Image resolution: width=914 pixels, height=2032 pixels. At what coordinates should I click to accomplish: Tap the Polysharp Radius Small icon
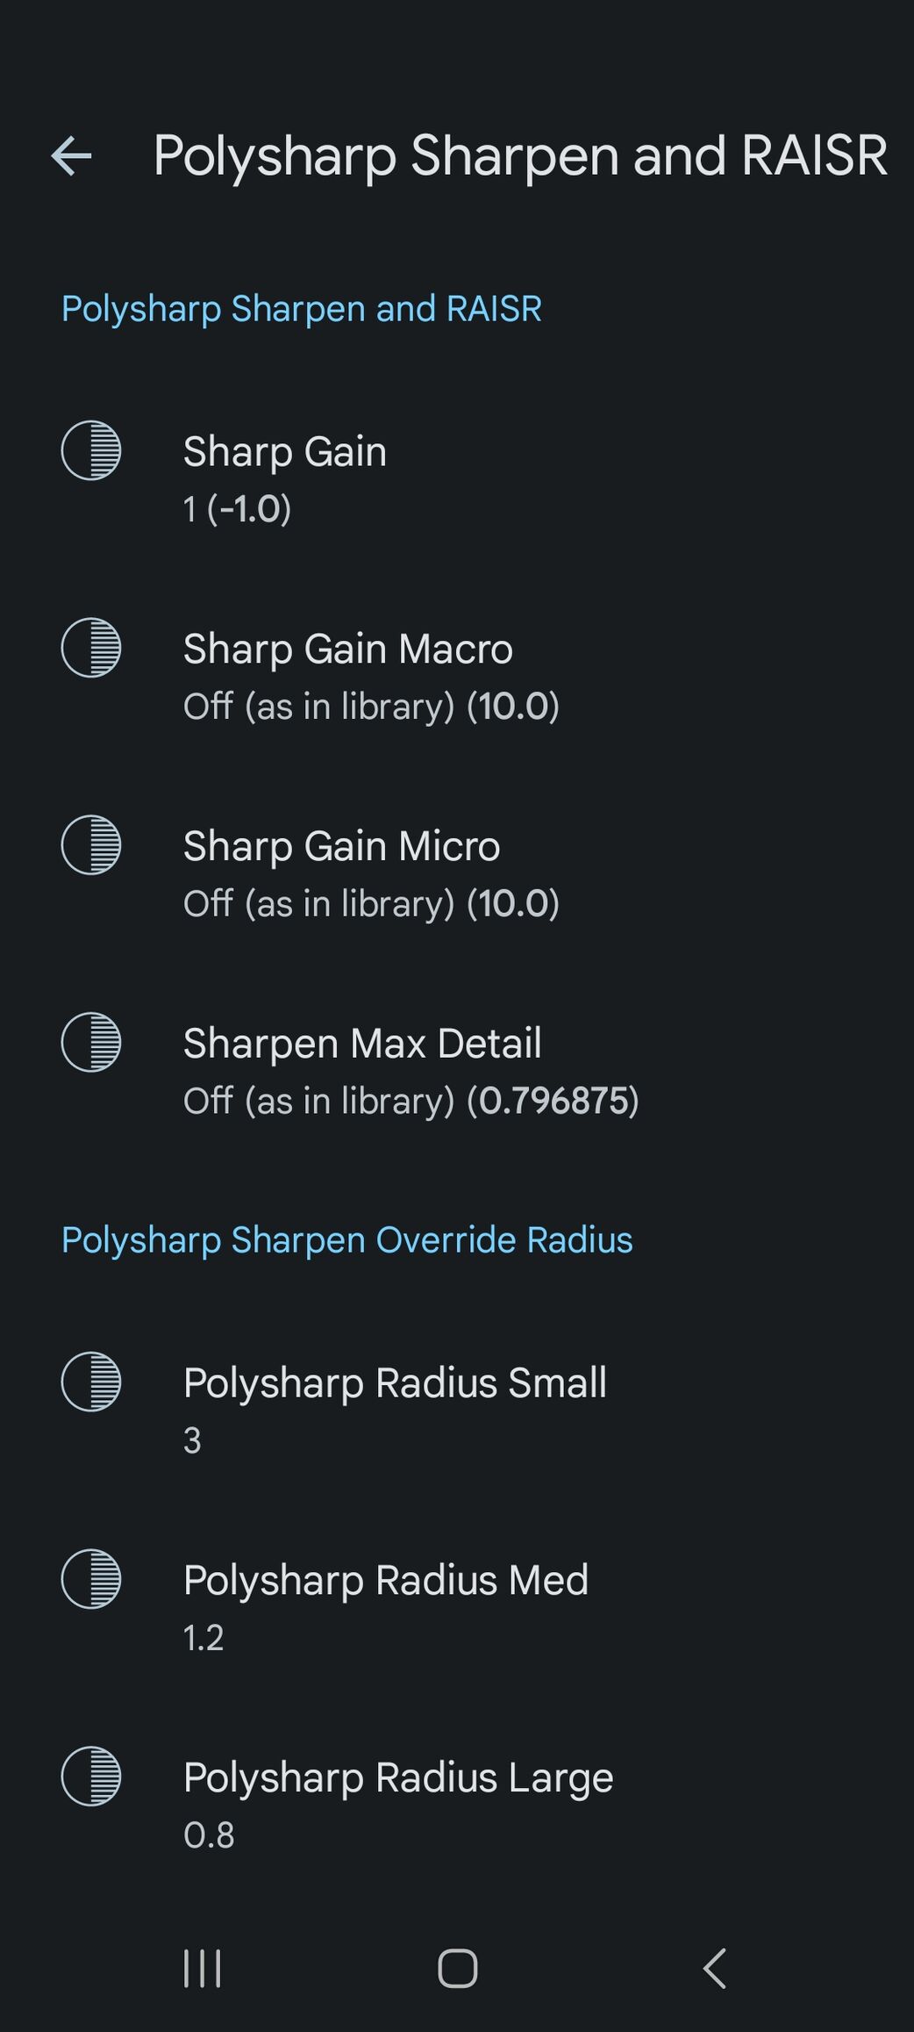click(x=91, y=1382)
